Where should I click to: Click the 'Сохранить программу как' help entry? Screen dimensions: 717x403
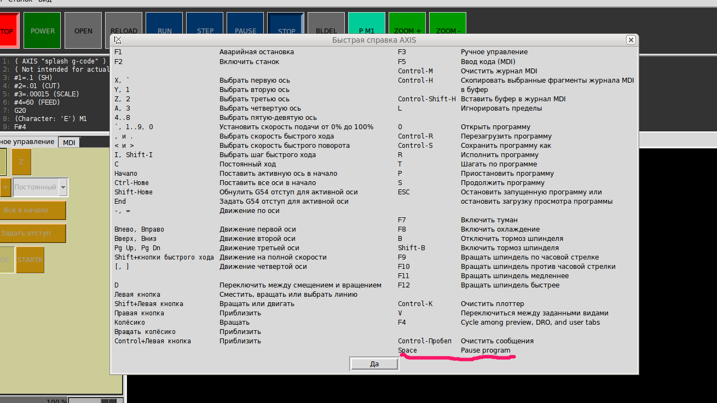point(506,146)
